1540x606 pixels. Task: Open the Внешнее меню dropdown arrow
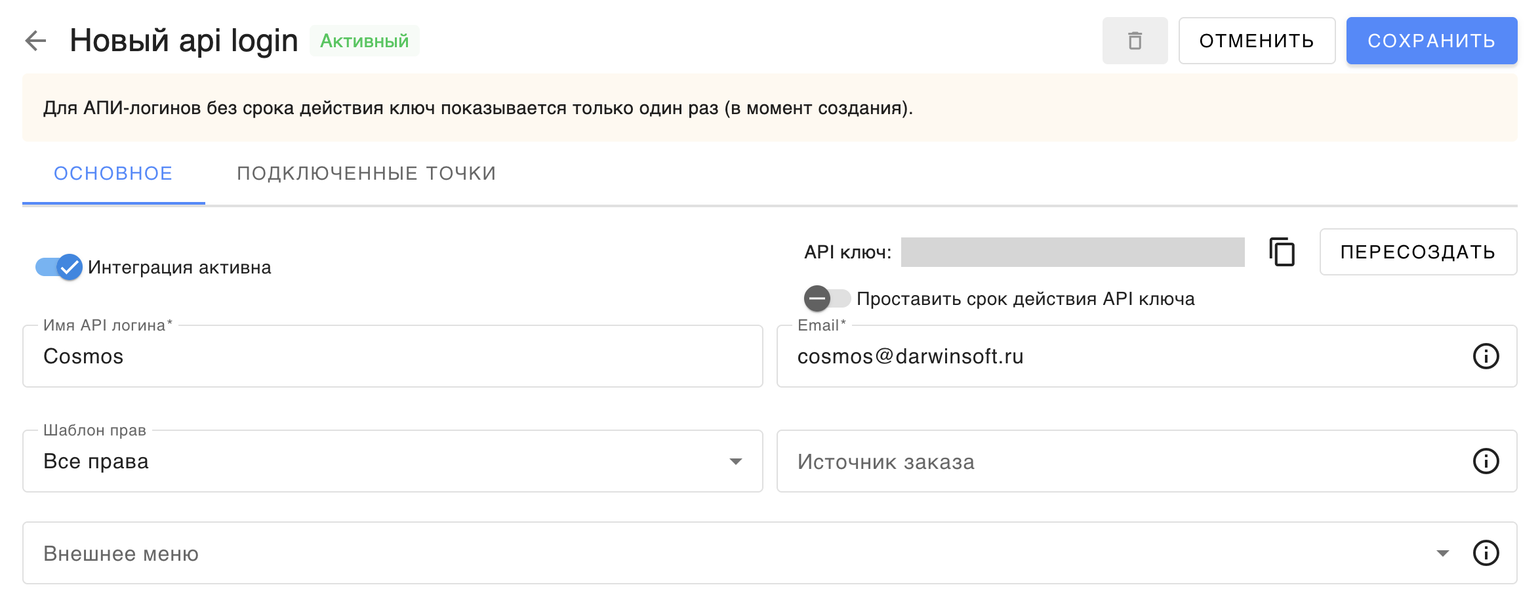(1442, 554)
